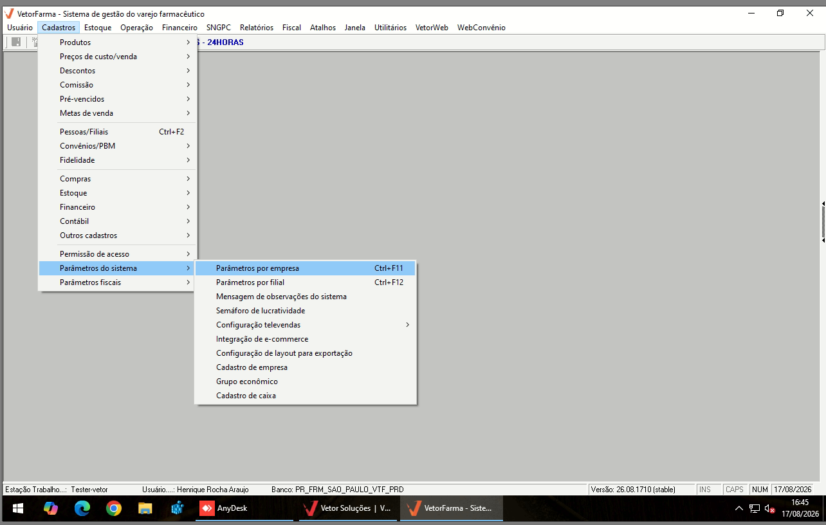Expand Financeiro inside the Cadastros menu
This screenshot has width=826, height=525.
118,207
